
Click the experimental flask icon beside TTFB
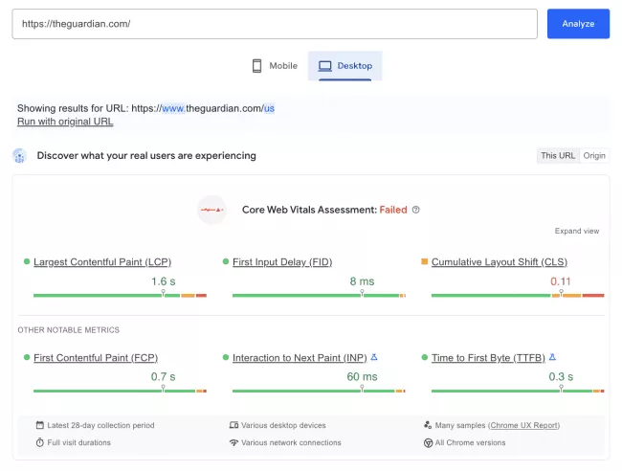(x=554, y=357)
